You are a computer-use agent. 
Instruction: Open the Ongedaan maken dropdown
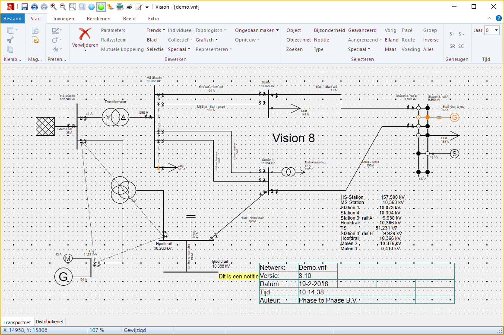(257, 30)
